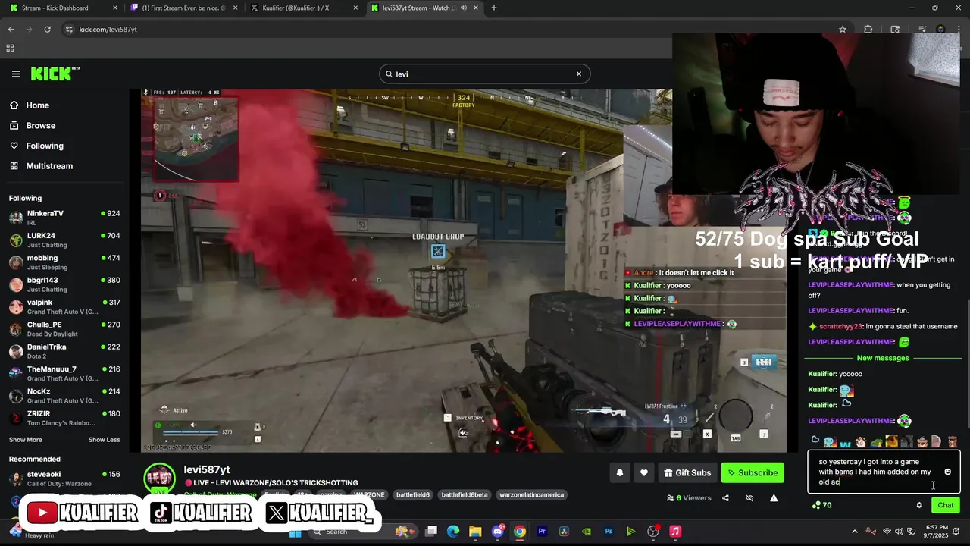970x546 pixels.
Task: Open the apps grid in bookmarks bar
Action: [x=10, y=48]
